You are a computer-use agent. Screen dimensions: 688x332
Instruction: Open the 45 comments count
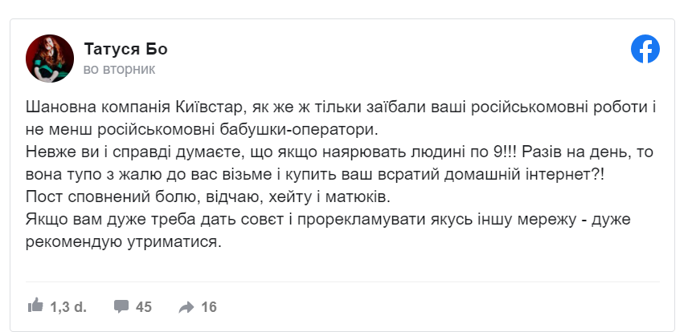pyautogui.click(x=144, y=307)
